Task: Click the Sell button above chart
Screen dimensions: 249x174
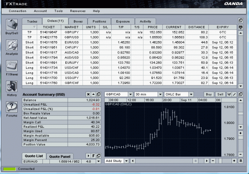Action: point(220,94)
